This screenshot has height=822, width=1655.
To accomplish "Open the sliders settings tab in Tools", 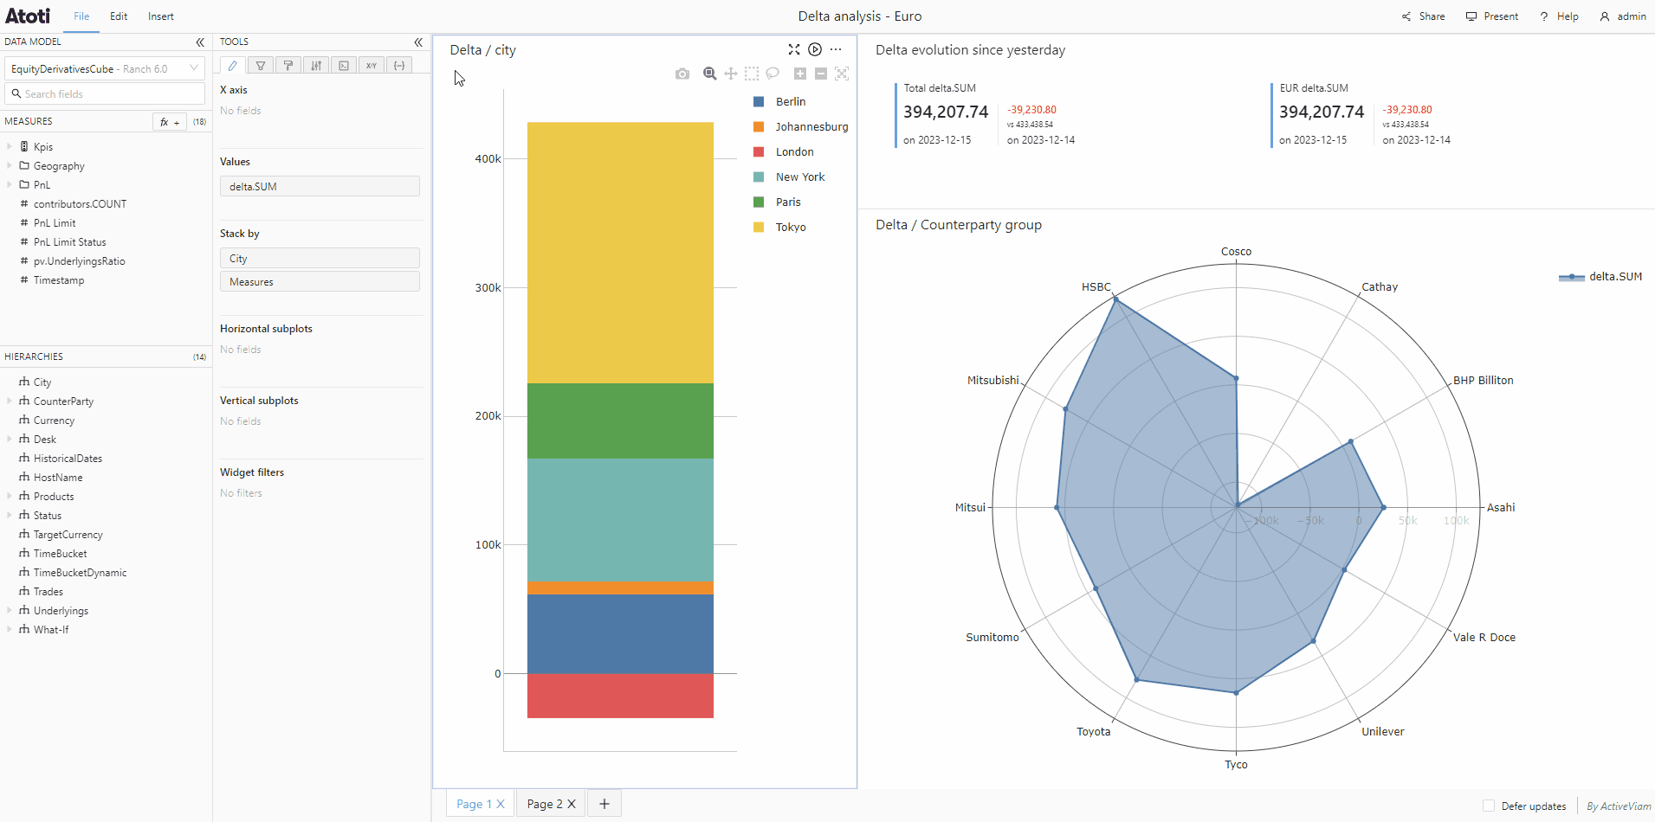I will coord(316,66).
